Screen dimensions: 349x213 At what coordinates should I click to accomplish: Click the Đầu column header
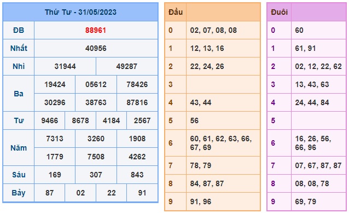[176, 12]
